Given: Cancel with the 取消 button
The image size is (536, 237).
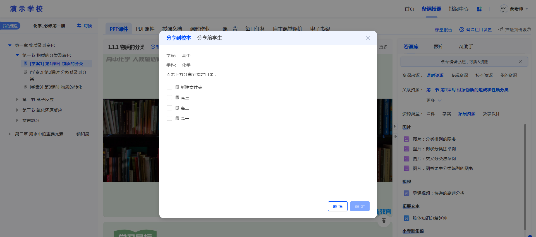Looking at the screenshot, I should [x=338, y=206].
